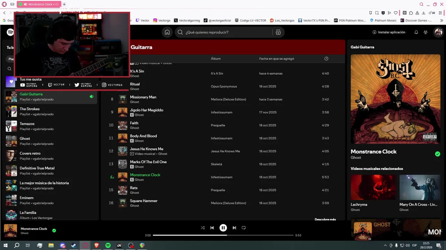The height and width of the screenshot is (250, 446).
Task: Open the Infestissumam cover art in side panel
Action: coord(395,99)
